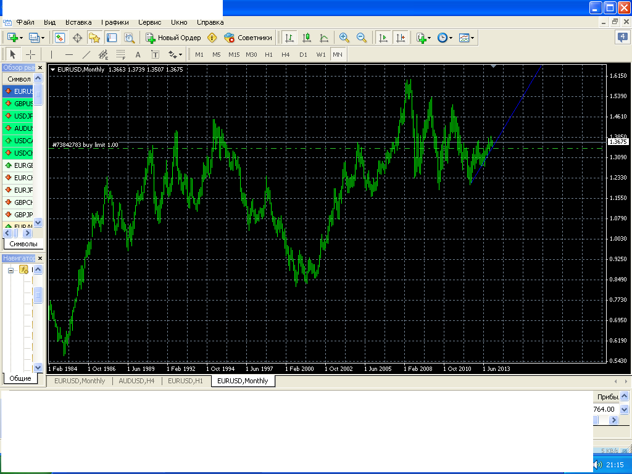Screen dimensions: 632x474
Task: Zoom out of the chart
Action: coord(362,38)
